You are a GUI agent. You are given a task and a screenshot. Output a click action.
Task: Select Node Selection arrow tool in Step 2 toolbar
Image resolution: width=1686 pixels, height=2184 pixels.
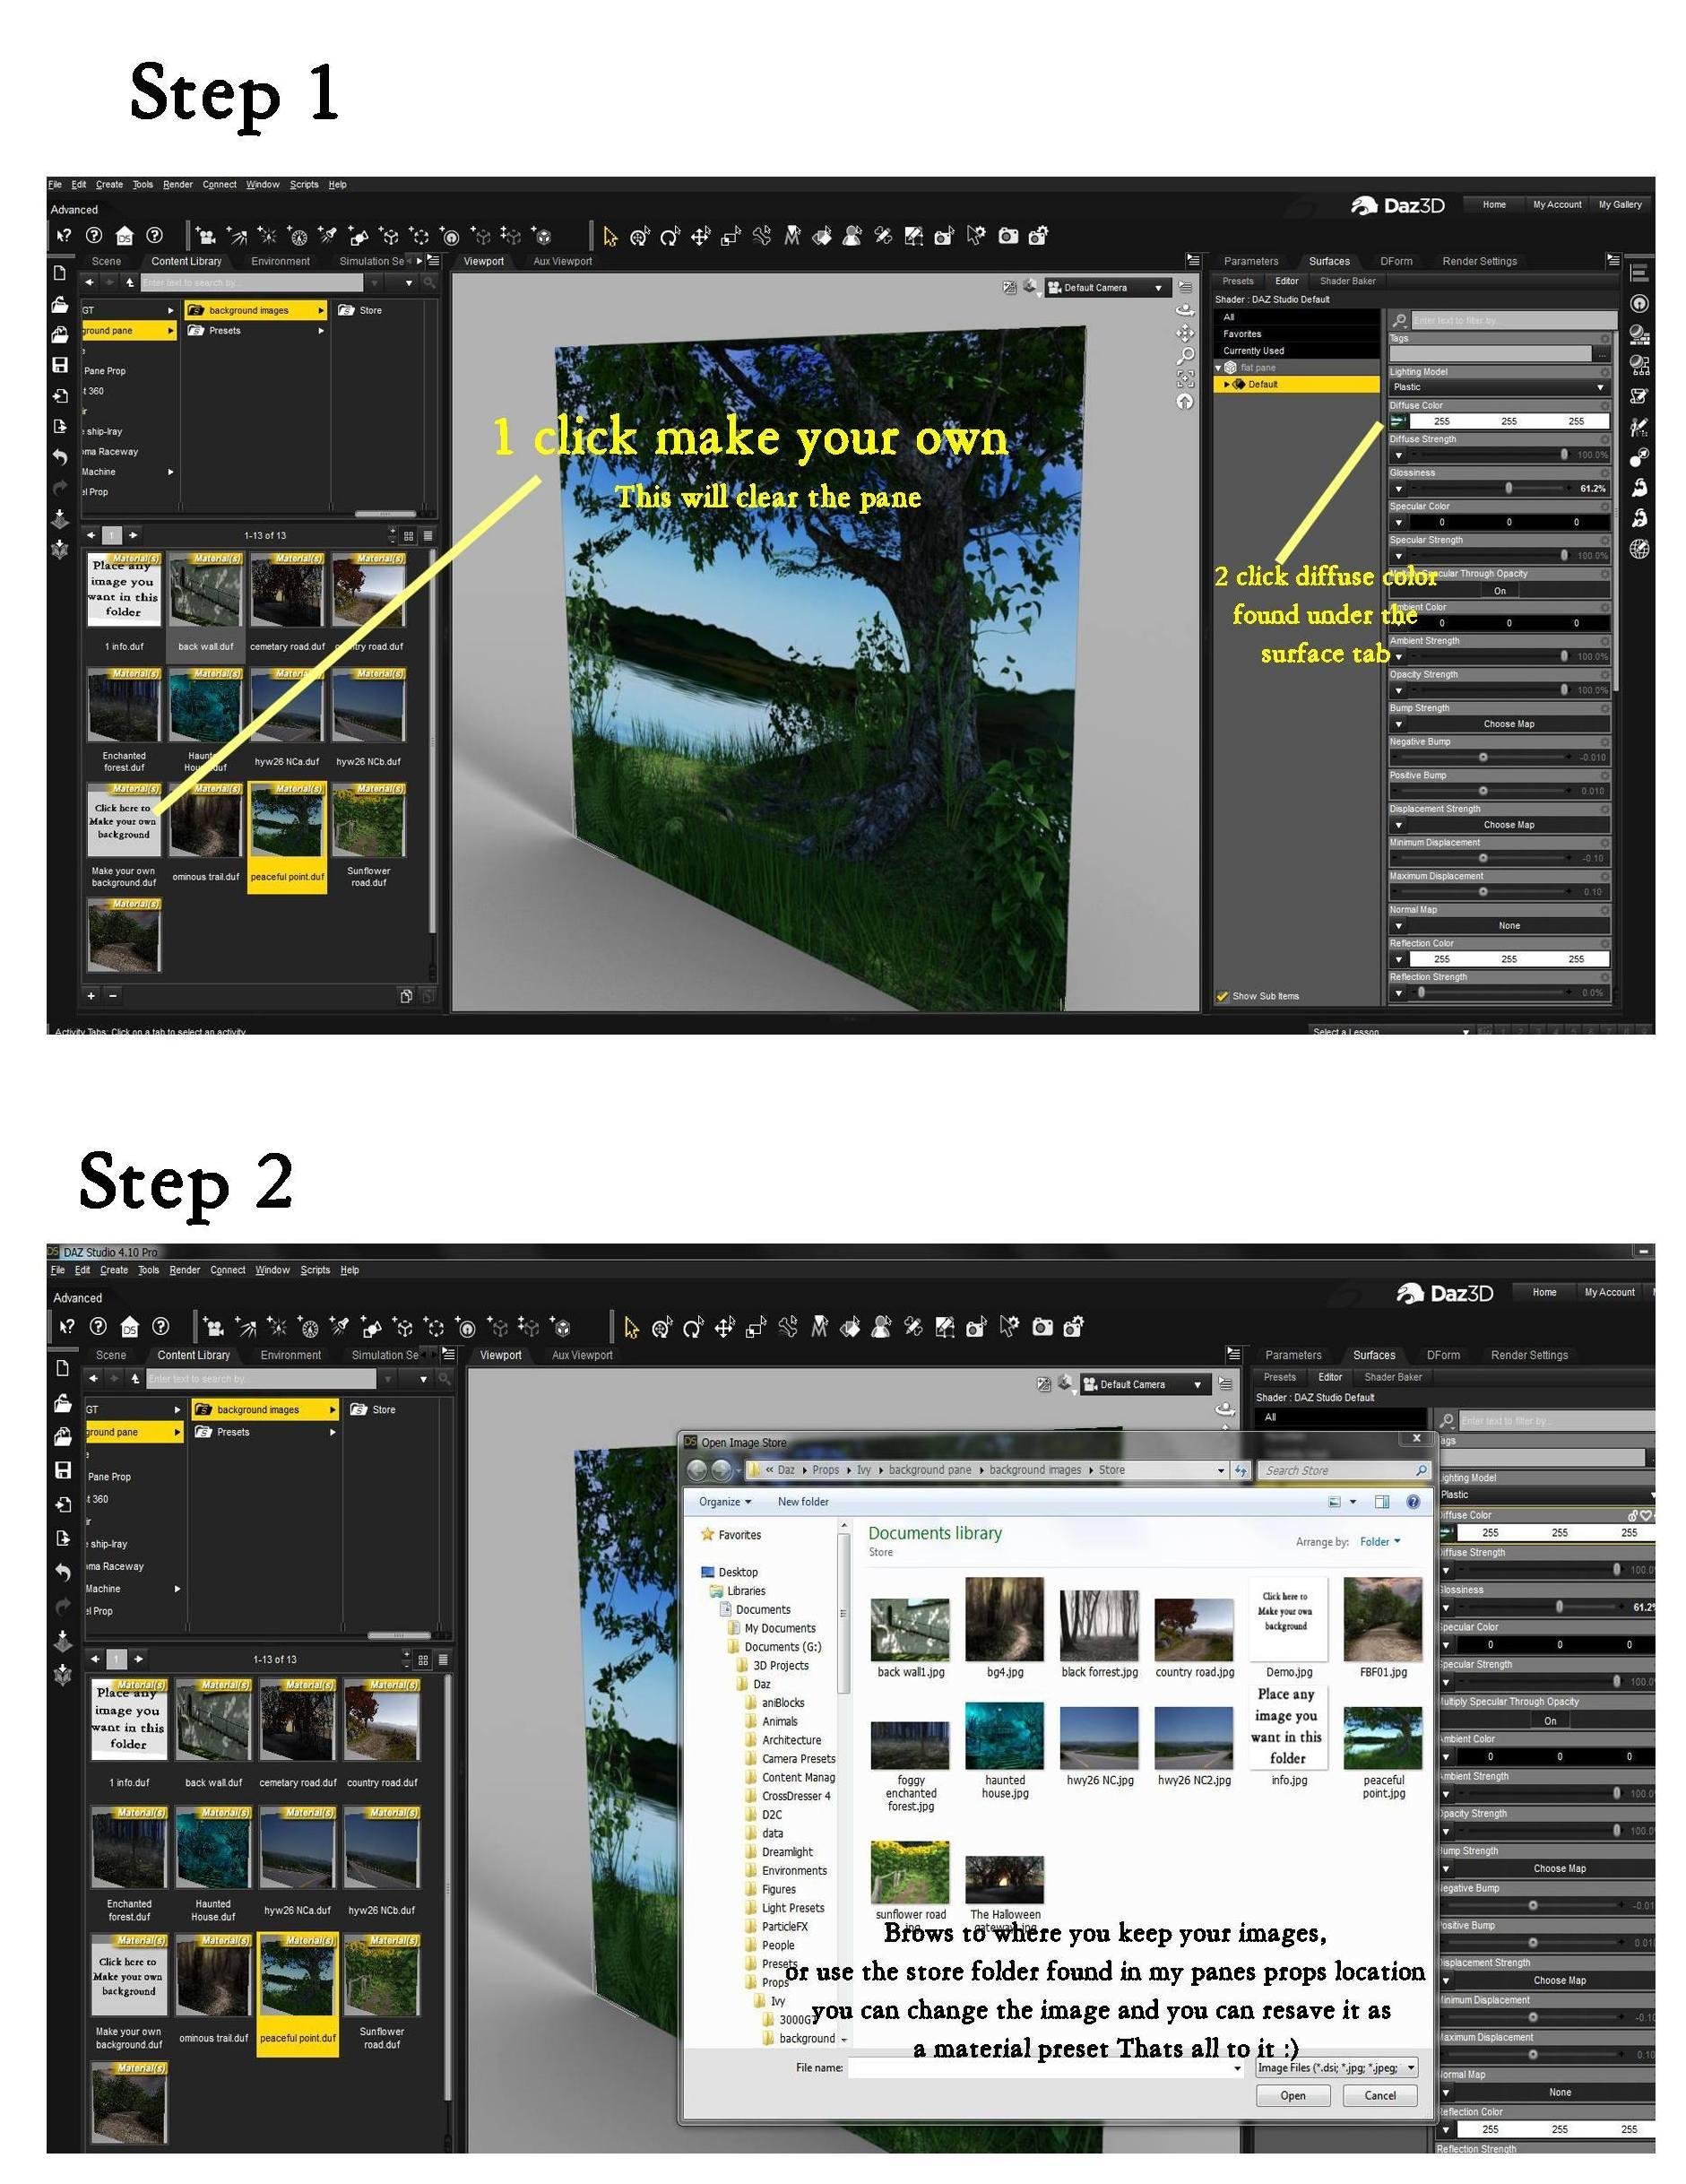coord(631,1327)
